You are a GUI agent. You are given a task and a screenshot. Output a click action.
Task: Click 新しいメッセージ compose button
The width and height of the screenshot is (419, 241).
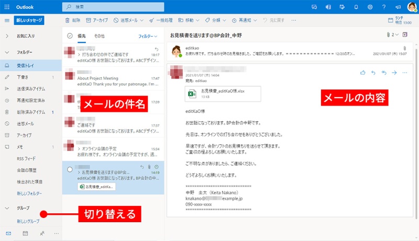pyautogui.click(x=29, y=20)
